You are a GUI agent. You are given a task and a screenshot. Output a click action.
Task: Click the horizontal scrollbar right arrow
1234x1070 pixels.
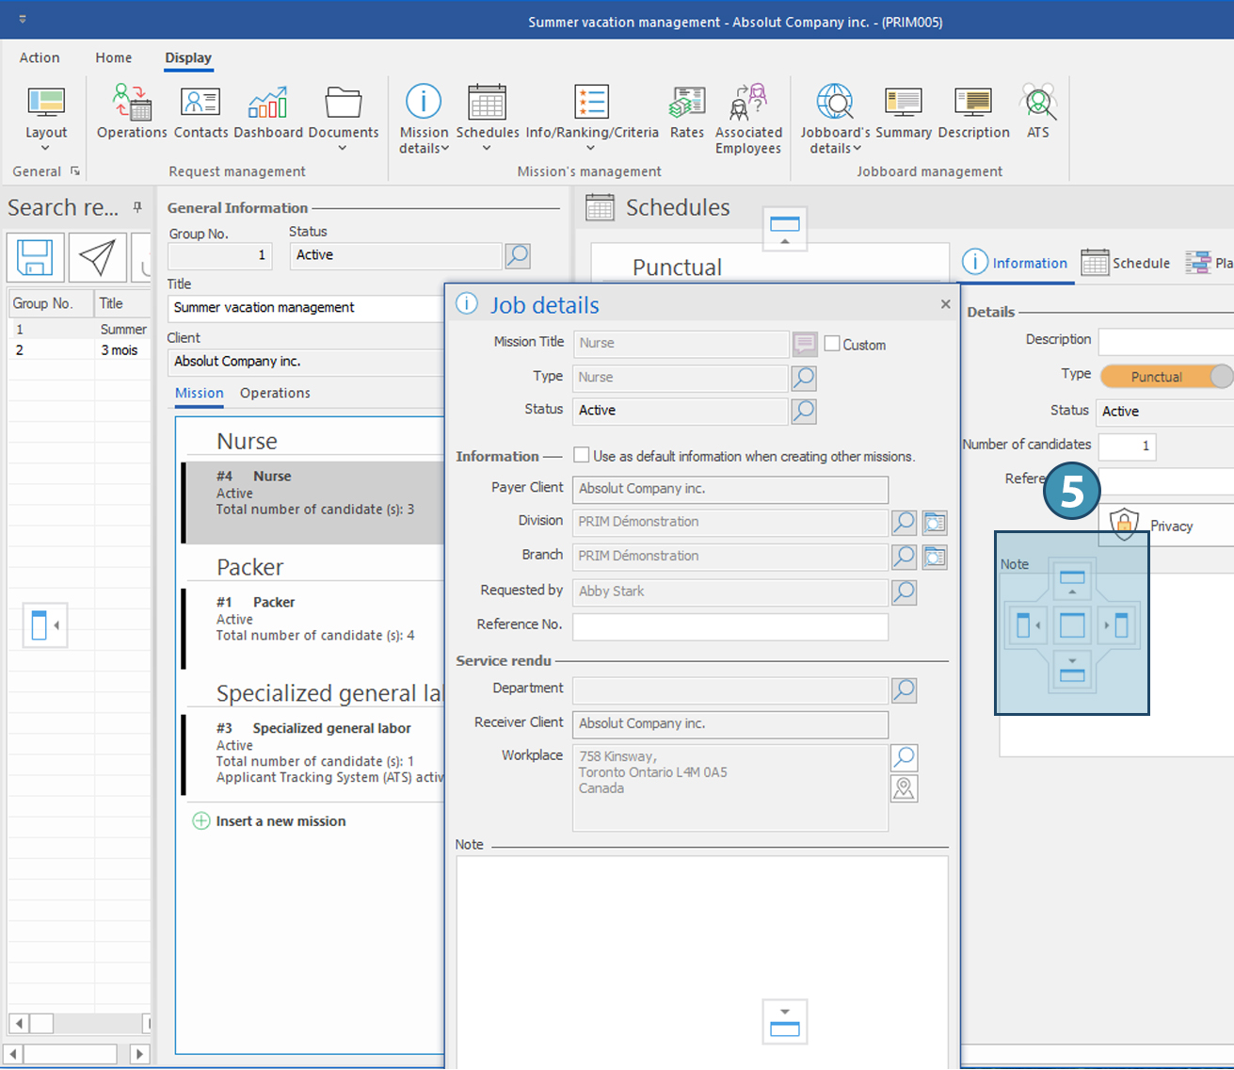coord(139,1054)
